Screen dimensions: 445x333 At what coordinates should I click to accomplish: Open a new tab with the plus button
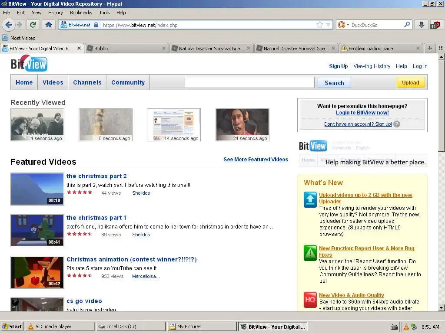click(430, 48)
